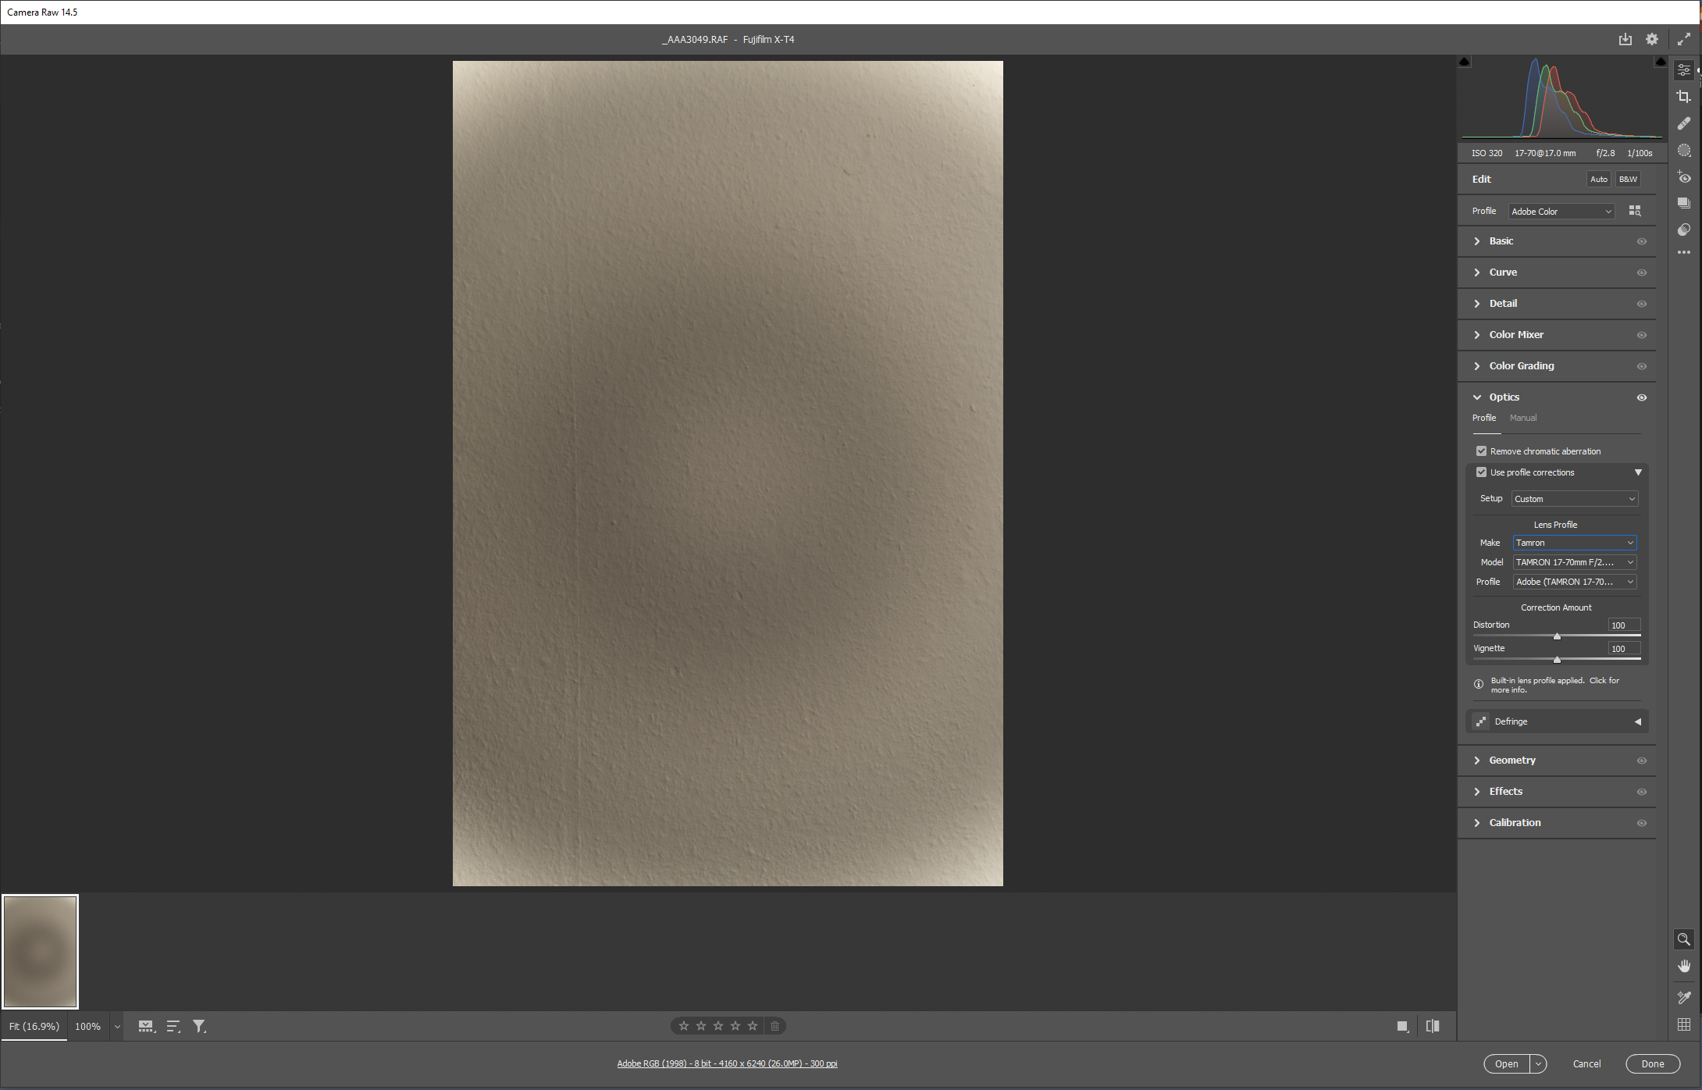Open the Presets panel
Screen dimensions: 1702x1090
coord(1684,203)
